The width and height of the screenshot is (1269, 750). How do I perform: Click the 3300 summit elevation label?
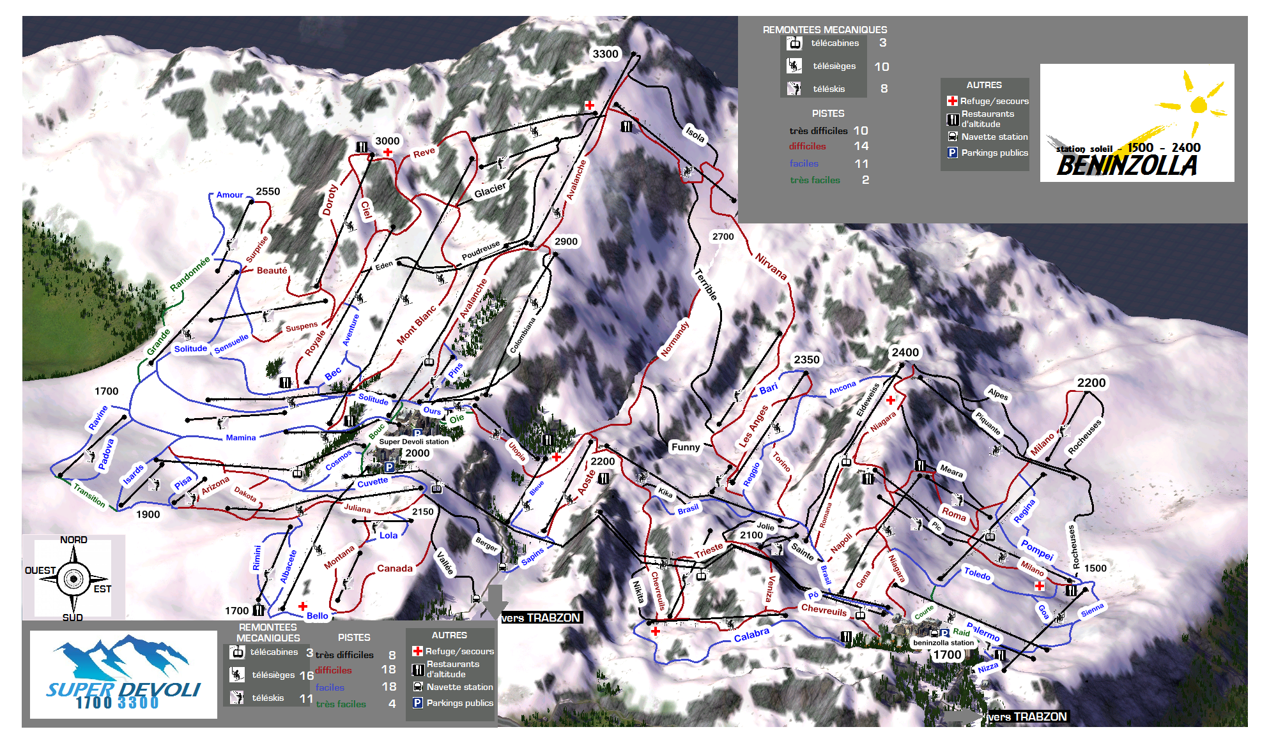point(605,54)
